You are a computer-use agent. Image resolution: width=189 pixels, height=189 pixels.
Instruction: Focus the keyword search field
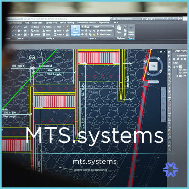pyautogui.click(x=126, y=19)
